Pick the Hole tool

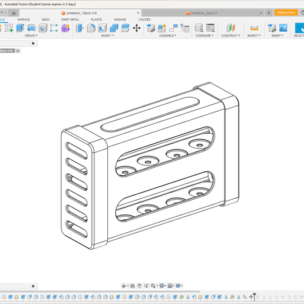tap(43, 28)
